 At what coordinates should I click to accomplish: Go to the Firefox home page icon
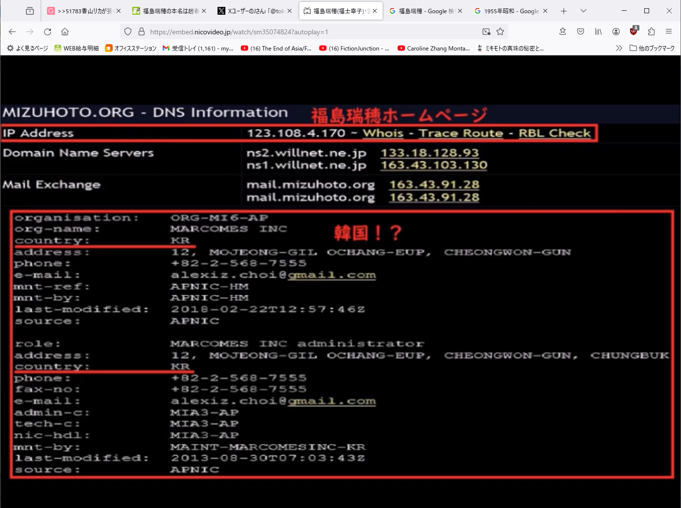(x=65, y=32)
